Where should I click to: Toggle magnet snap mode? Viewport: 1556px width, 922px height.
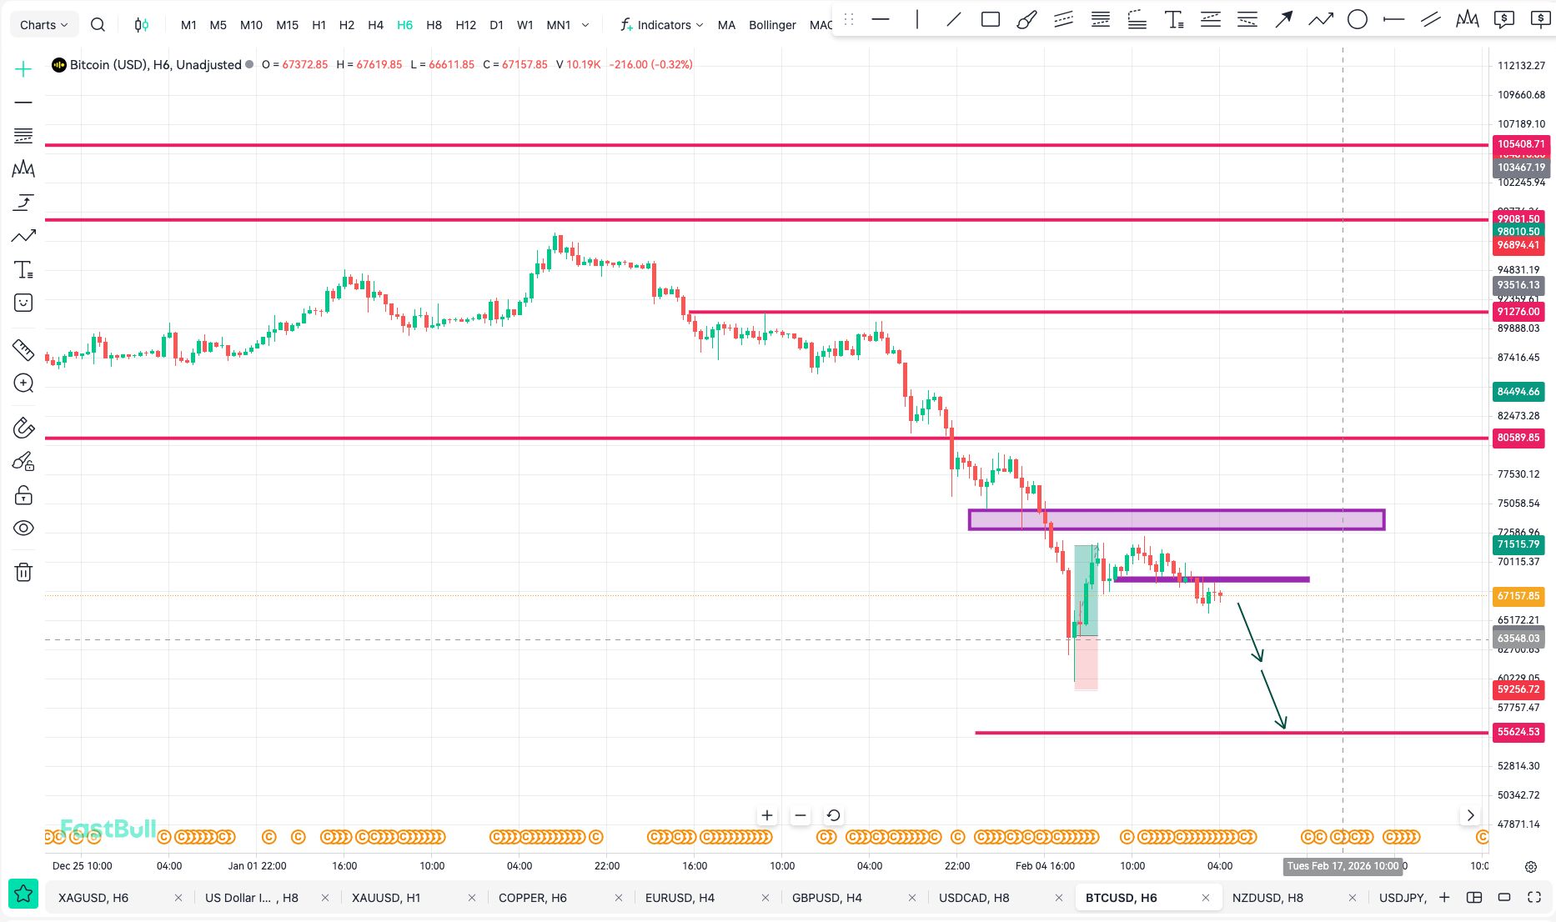[x=23, y=428]
